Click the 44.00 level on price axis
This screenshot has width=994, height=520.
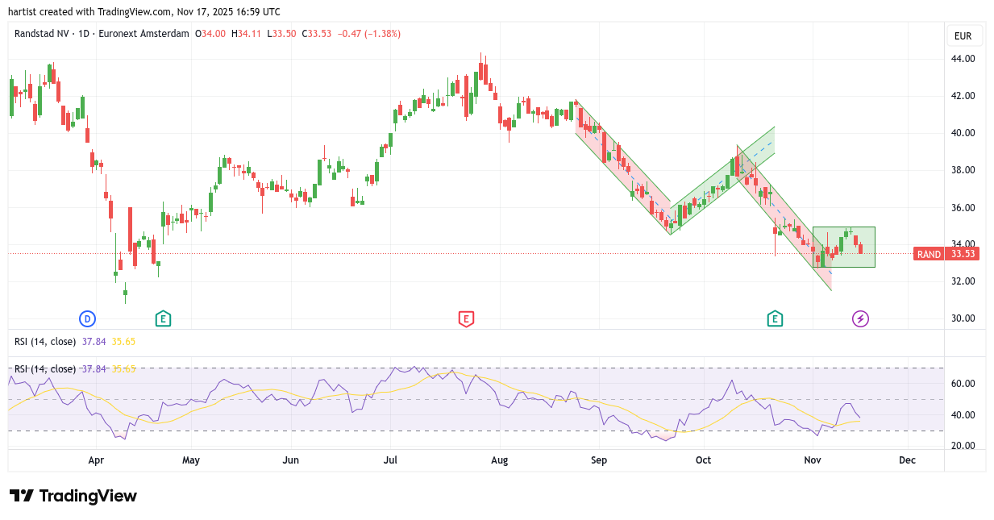pos(963,59)
